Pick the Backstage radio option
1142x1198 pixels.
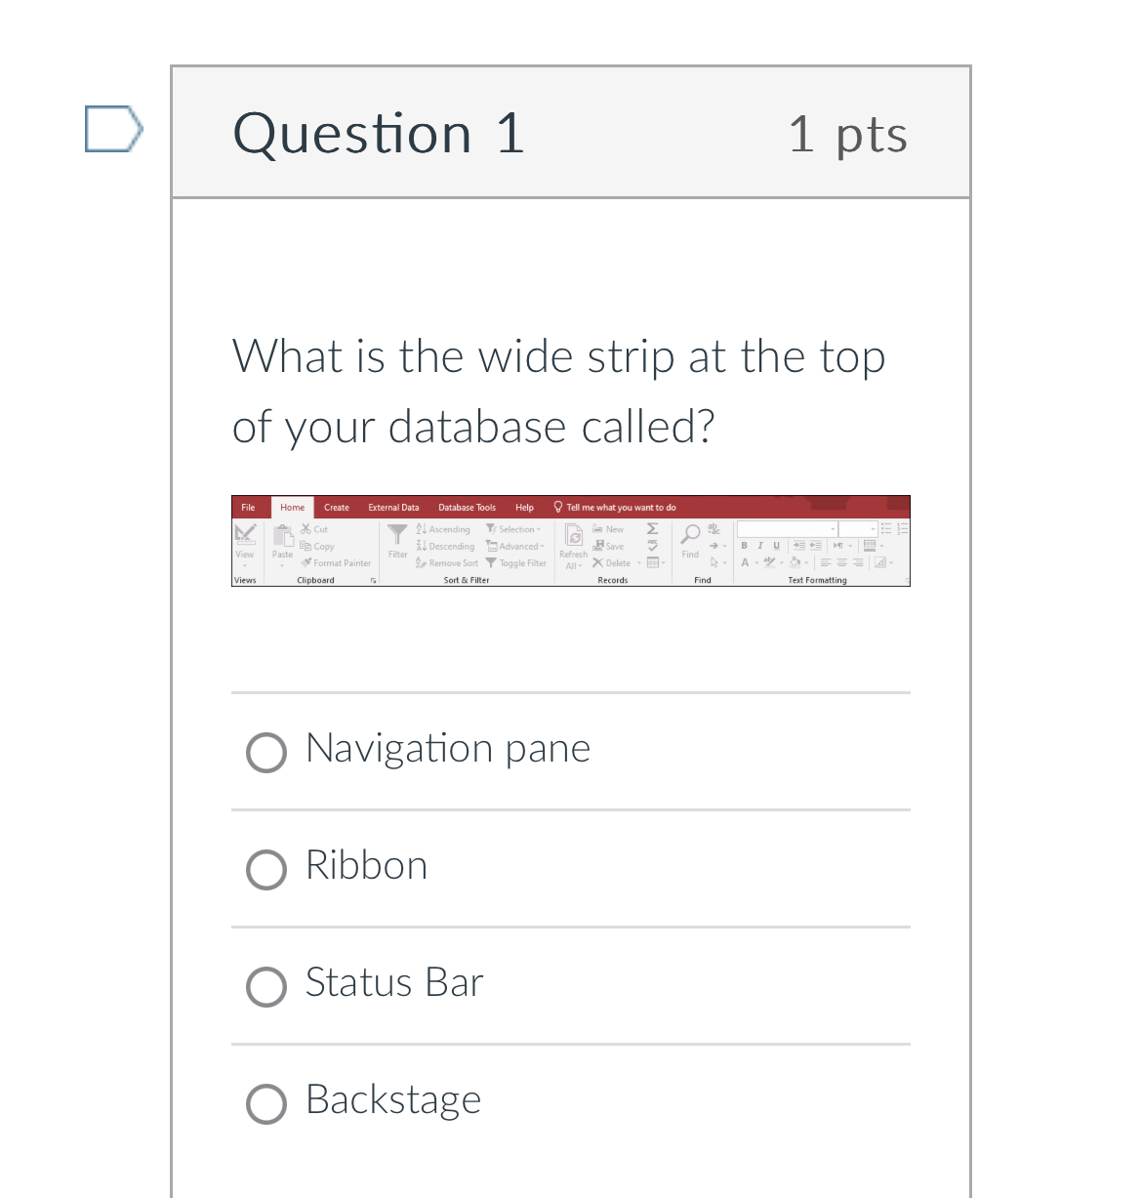(x=266, y=1104)
